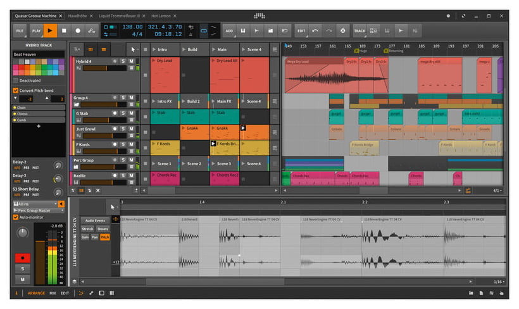Open the pointer tool dropdown in launcher header
Screen dimensions: 519x309
click(134, 49)
